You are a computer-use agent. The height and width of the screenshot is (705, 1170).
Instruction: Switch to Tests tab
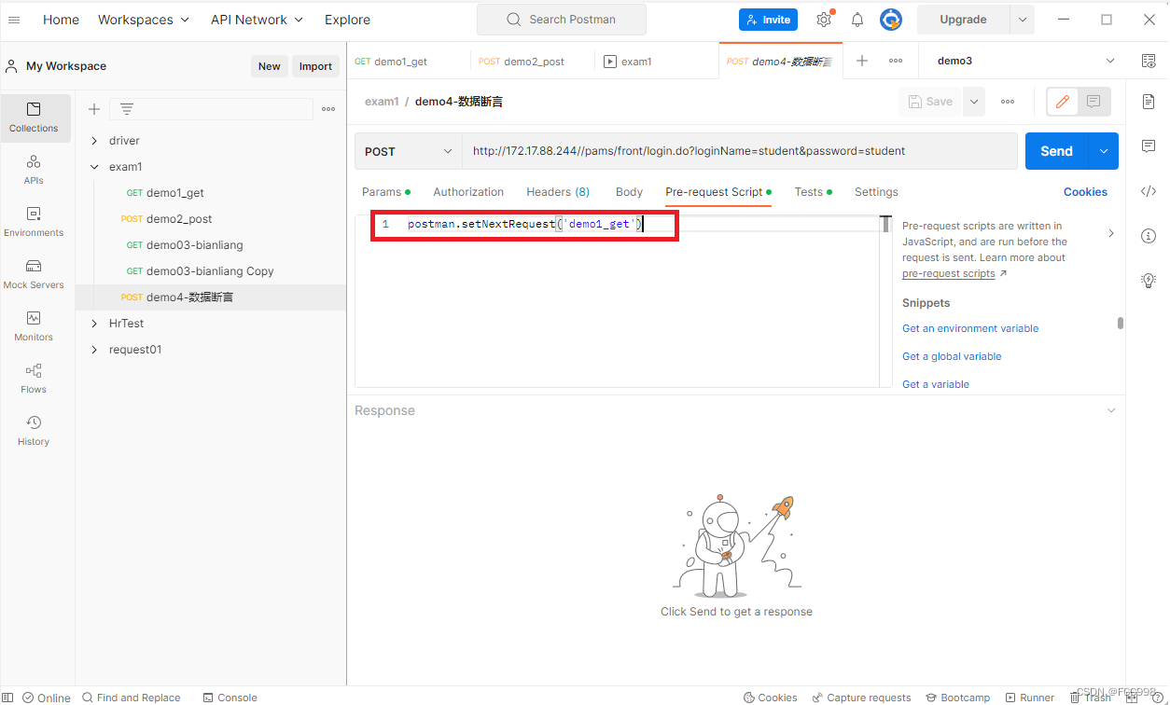[813, 192]
